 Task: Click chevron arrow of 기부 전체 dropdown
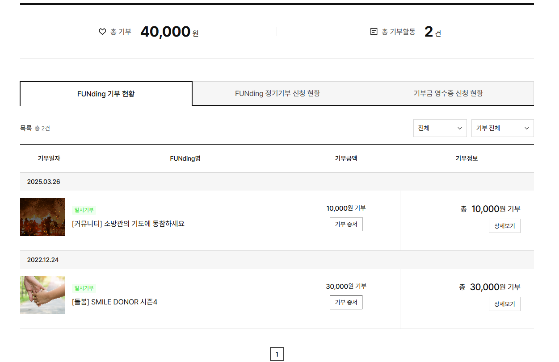click(527, 129)
